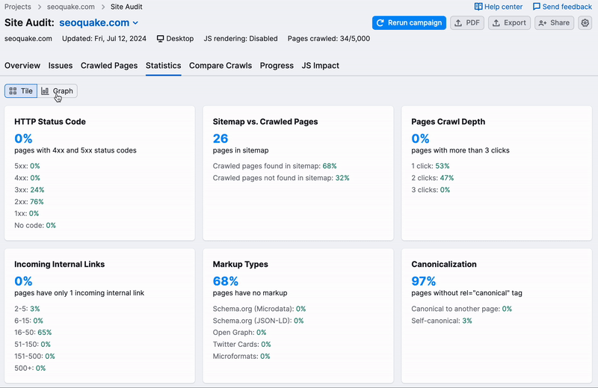Click the Send feedback chat icon
Viewport: 598px width, 388px height.
pos(536,7)
